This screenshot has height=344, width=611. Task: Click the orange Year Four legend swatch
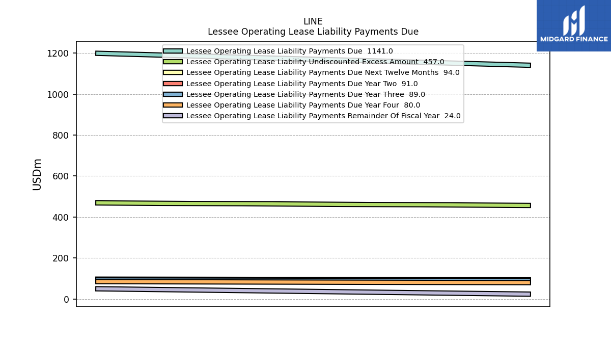pyautogui.click(x=173, y=105)
